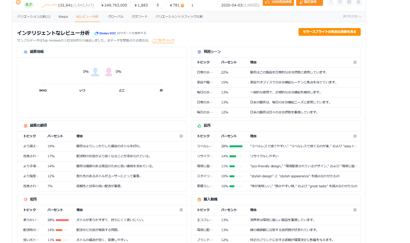Collapse the panel via 折りたたむ chevron
The image size is (410, 243).
click(351, 16)
